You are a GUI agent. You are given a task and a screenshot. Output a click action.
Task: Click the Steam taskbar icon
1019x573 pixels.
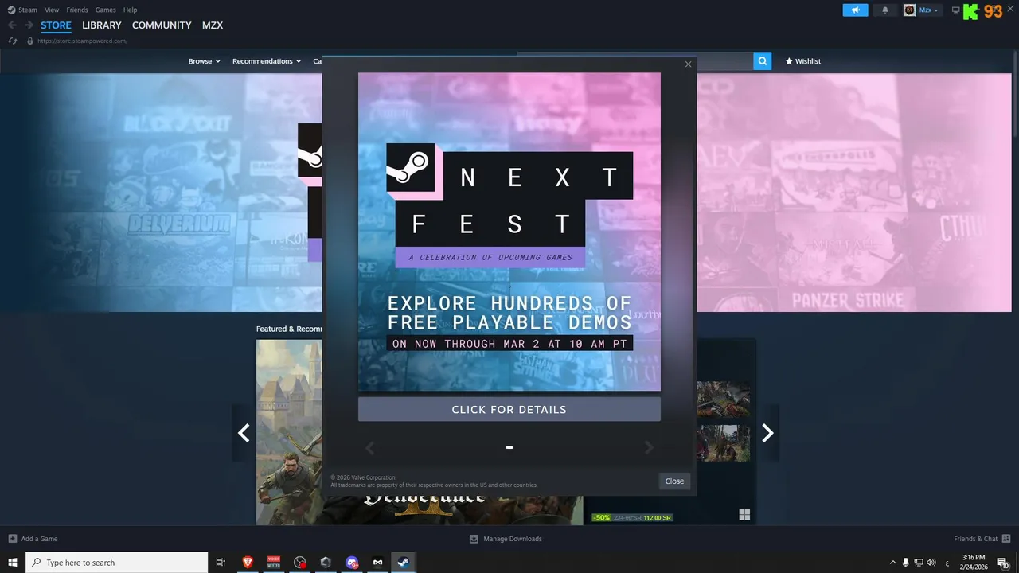pyautogui.click(x=404, y=563)
